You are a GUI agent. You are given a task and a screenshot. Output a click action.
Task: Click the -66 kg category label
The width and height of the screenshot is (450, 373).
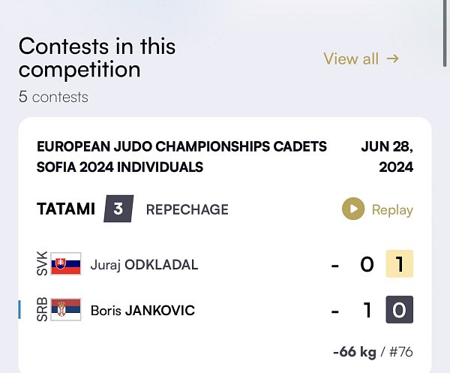pyautogui.click(x=355, y=352)
